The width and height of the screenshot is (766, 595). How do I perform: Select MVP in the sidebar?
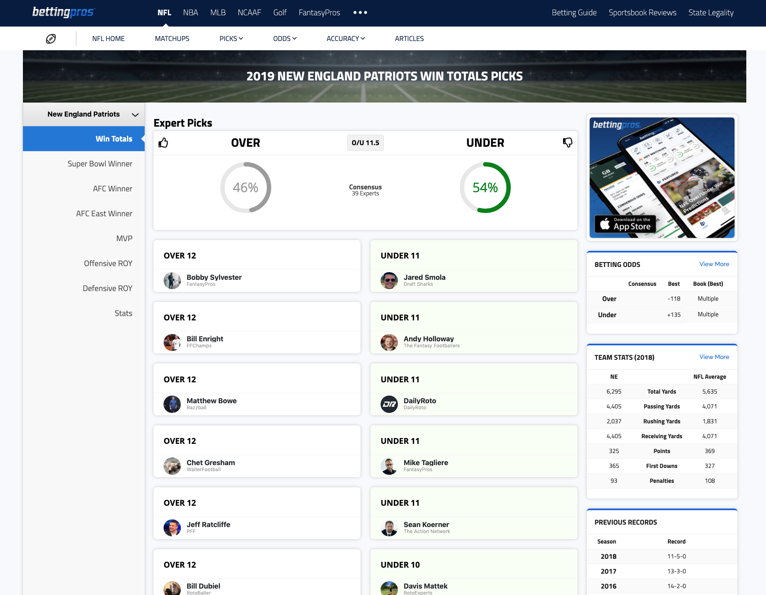[124, 238]
